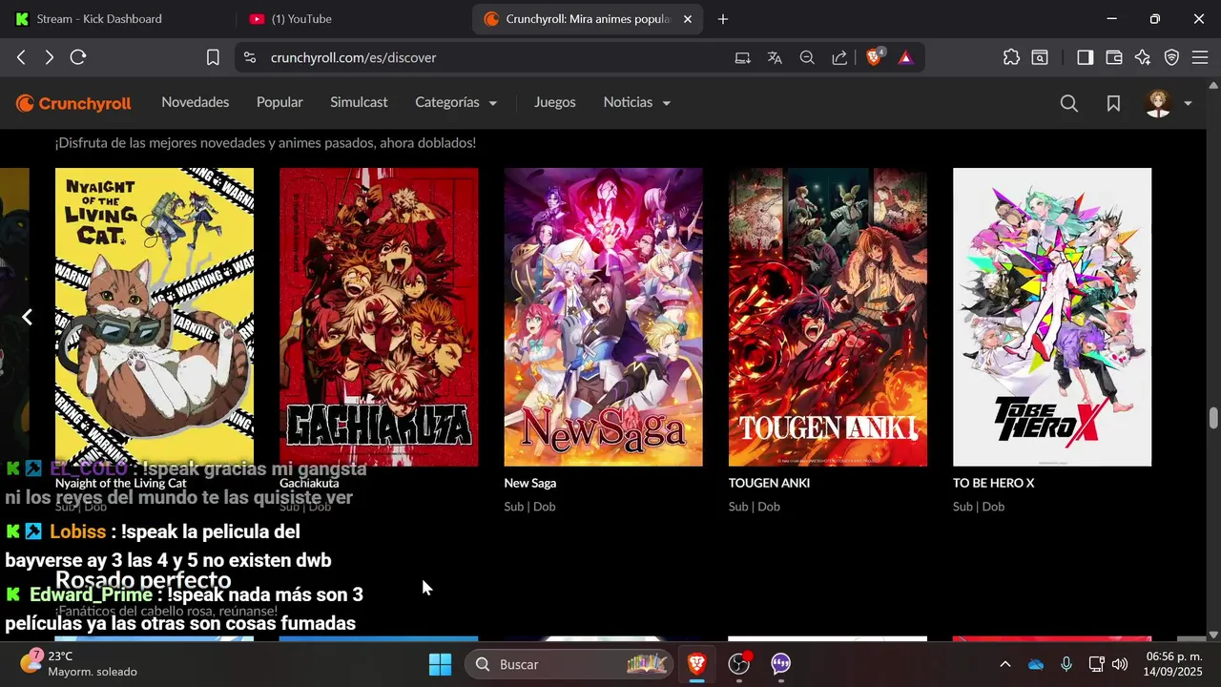The image size is (1221, 687).
Task: Click taskbar Buscar search box
Action: [568, 664]
